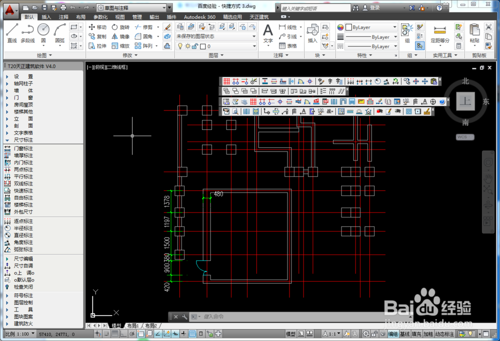Open the 未保存的图层状态 dropdown
This screenshot has width=500, height=341.
point(216,36)
